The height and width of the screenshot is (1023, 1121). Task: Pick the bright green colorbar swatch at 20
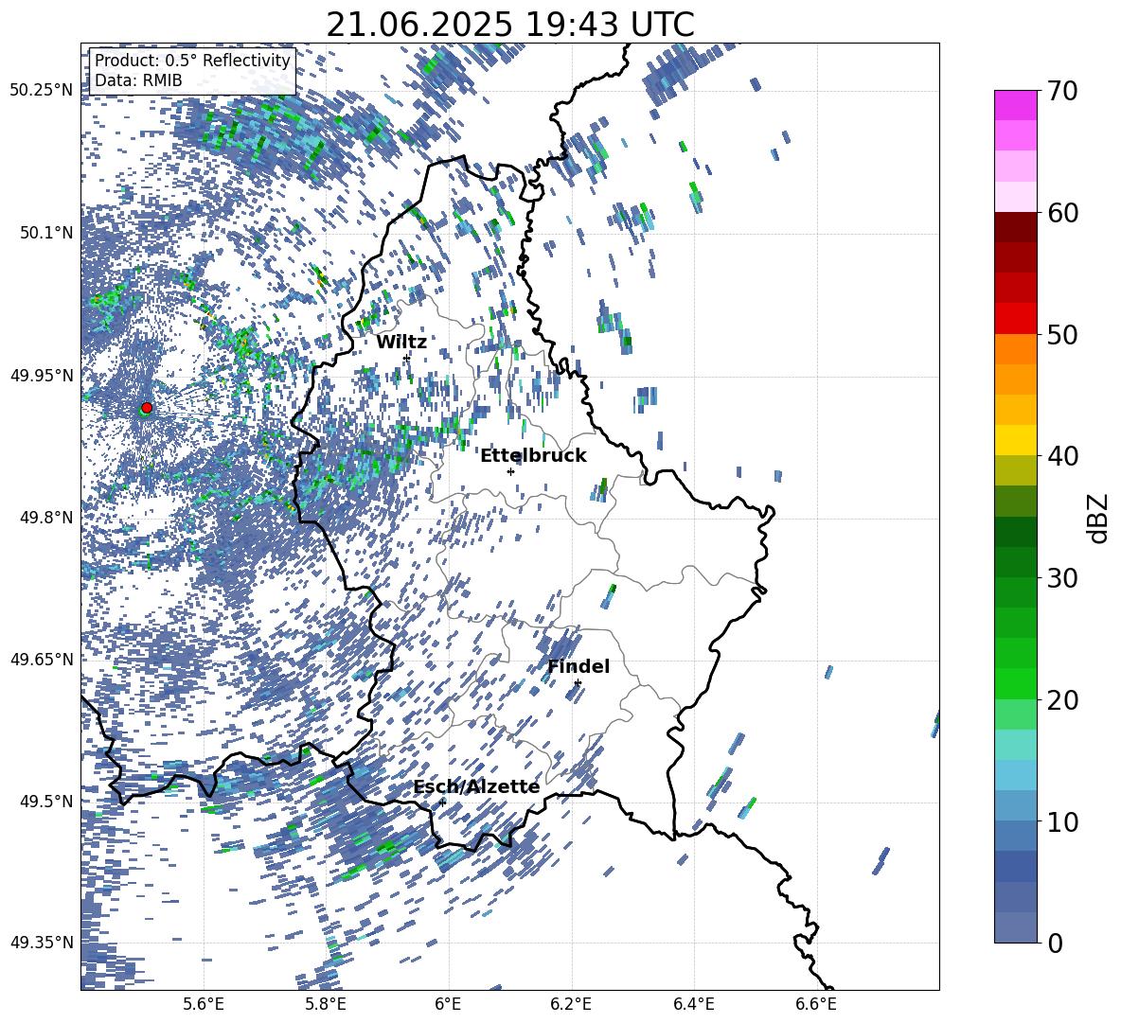1015,683
